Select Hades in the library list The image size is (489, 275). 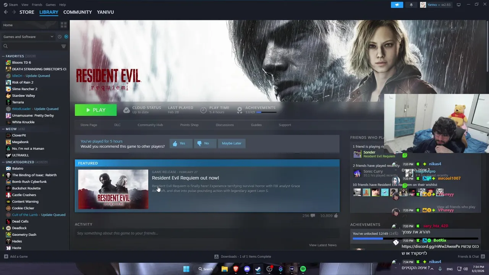click(17, 241)
